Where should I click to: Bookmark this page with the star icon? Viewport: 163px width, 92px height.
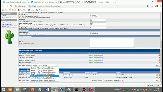pyautogui.click(x=152, y=6)
